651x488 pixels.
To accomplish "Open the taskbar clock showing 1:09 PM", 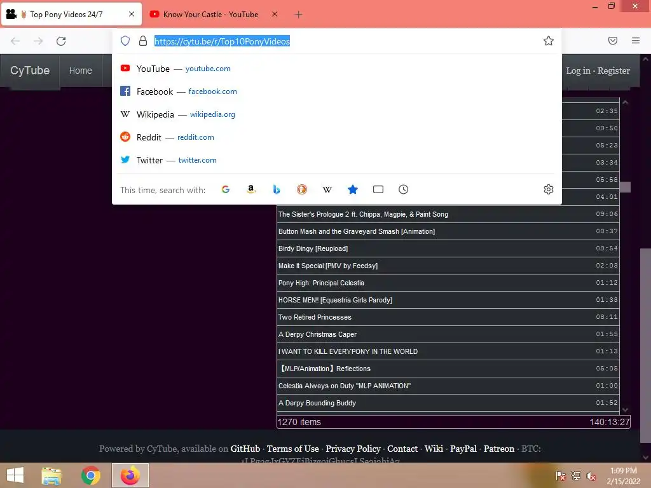I will (x=623, y=476).
